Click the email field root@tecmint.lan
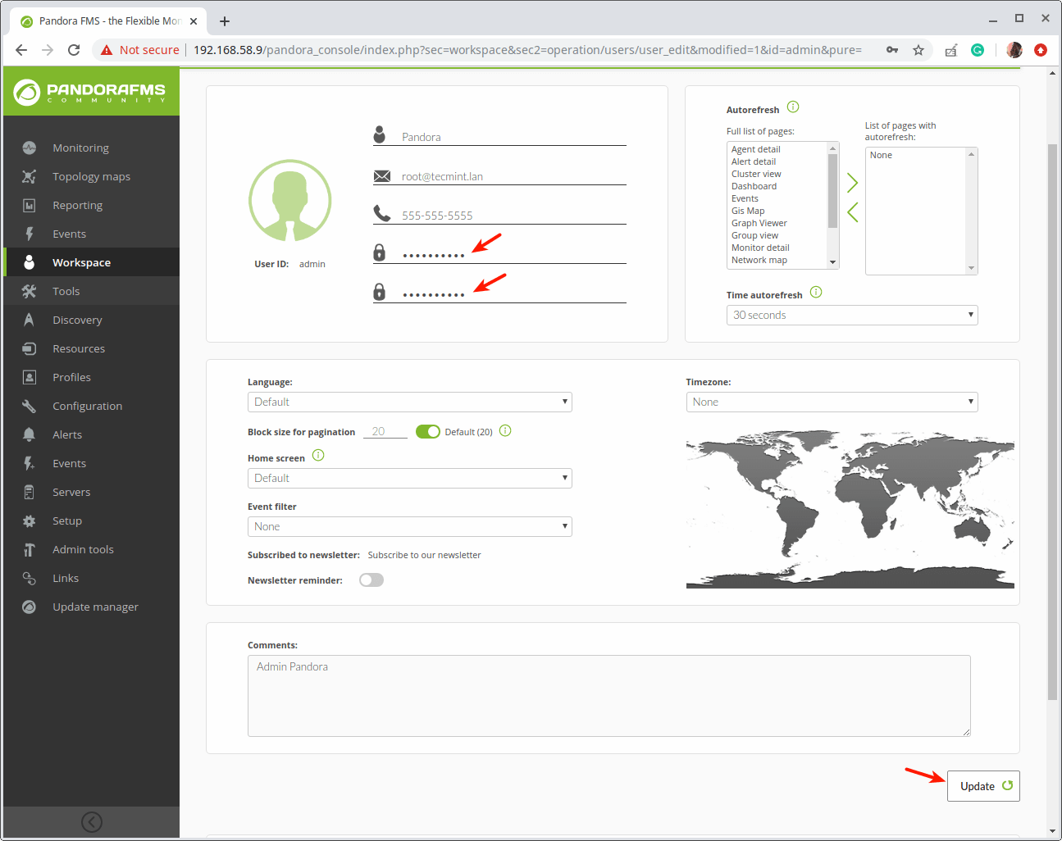 tap(513, 176)
